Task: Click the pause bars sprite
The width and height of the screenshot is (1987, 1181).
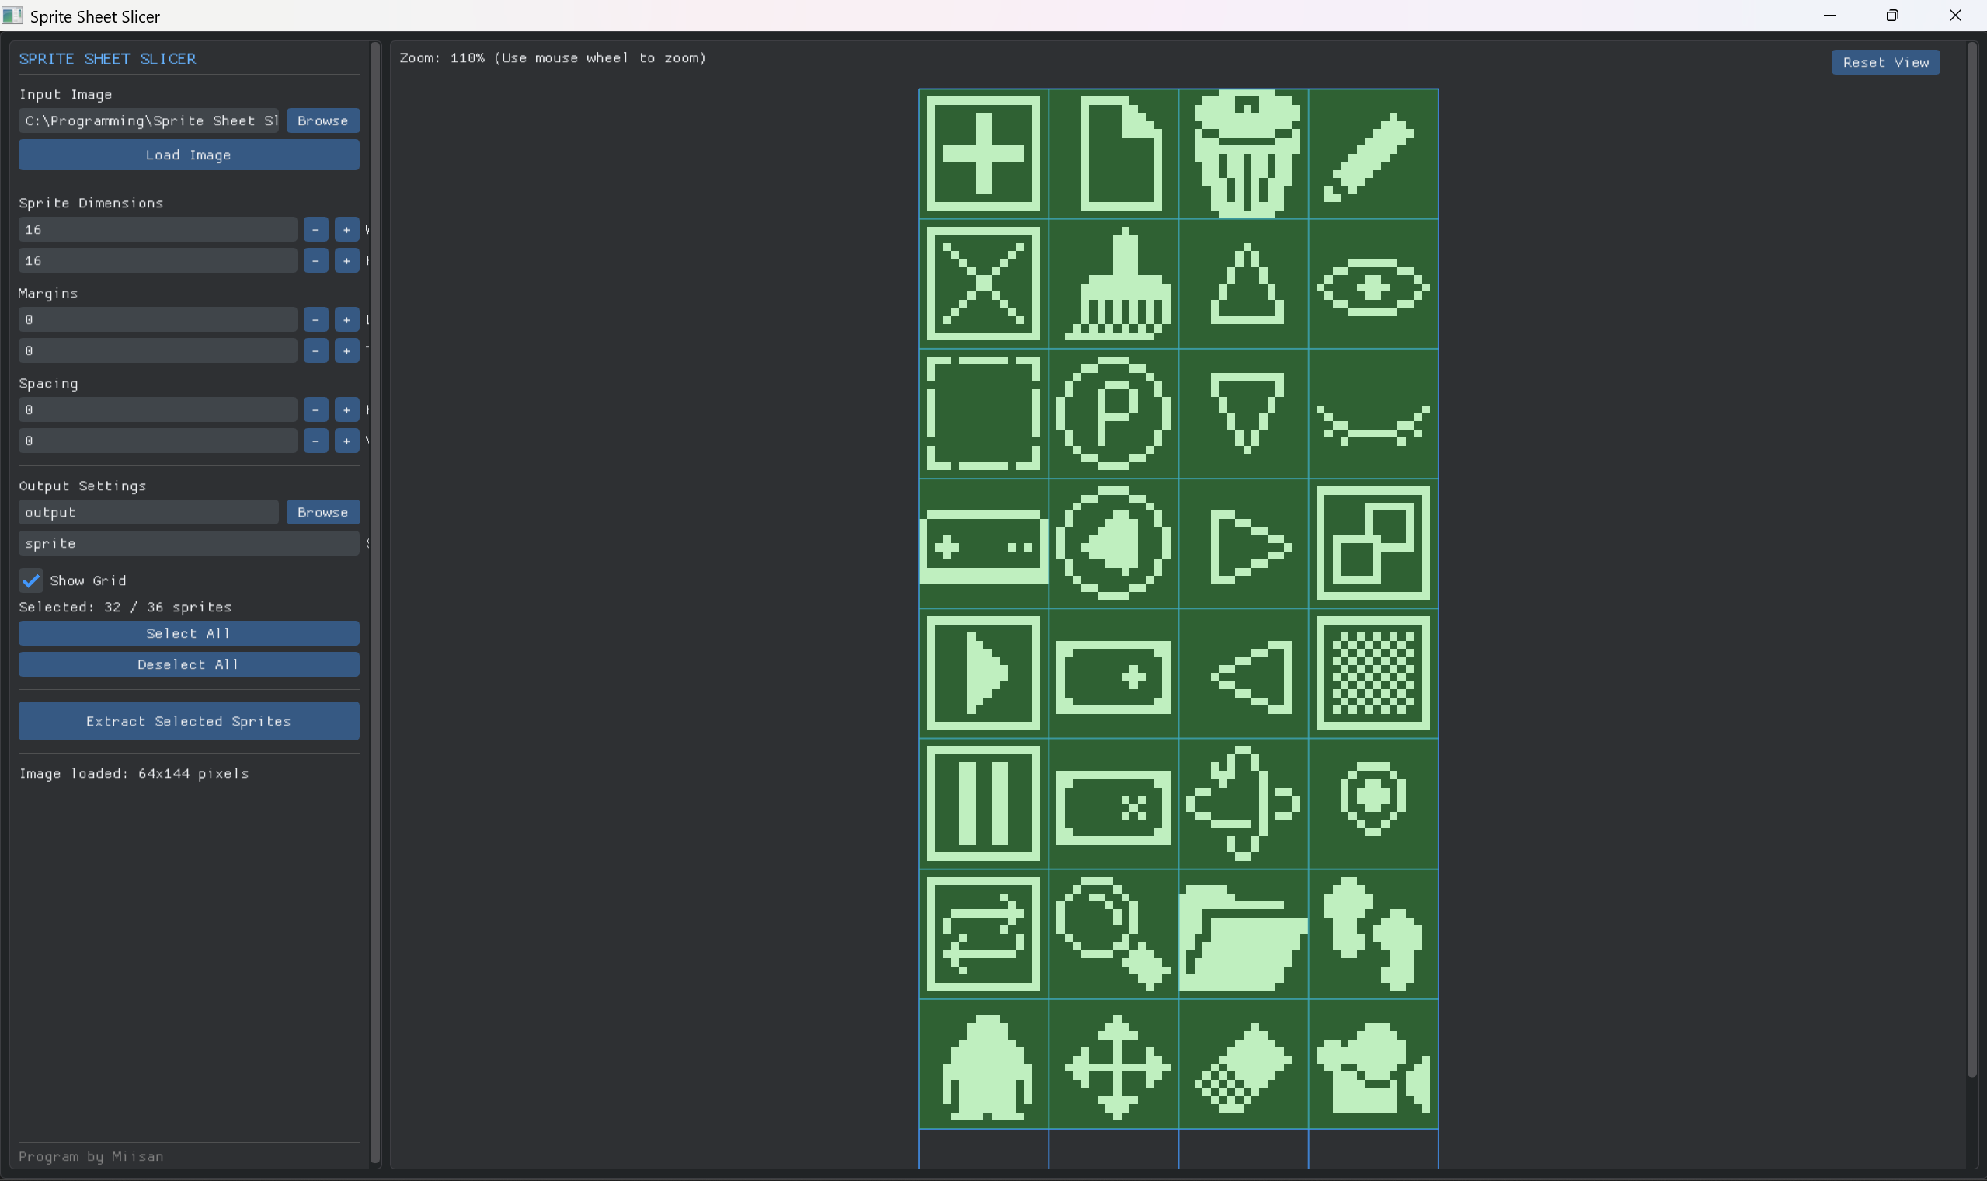Action: click(x=983, y=804)
